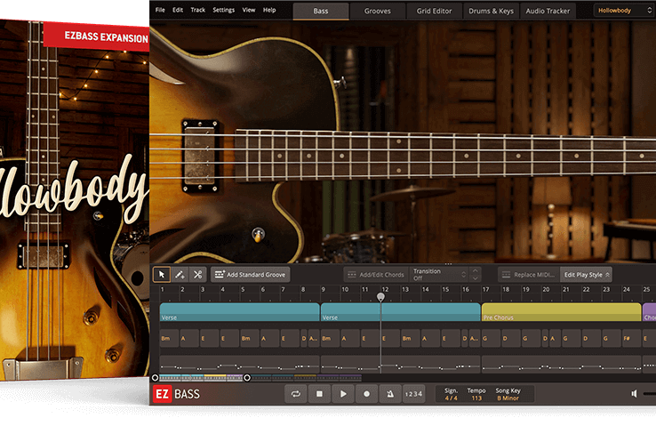Select the first Bm chord at bar 1
This screenshot has height=434, width=656.
[x=169, y=338]
